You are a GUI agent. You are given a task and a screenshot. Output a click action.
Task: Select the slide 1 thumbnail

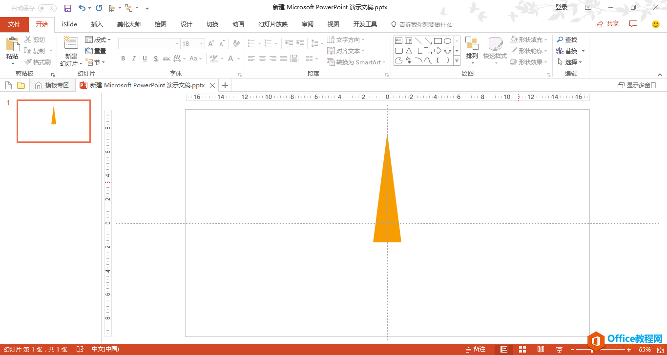[54, 121]
